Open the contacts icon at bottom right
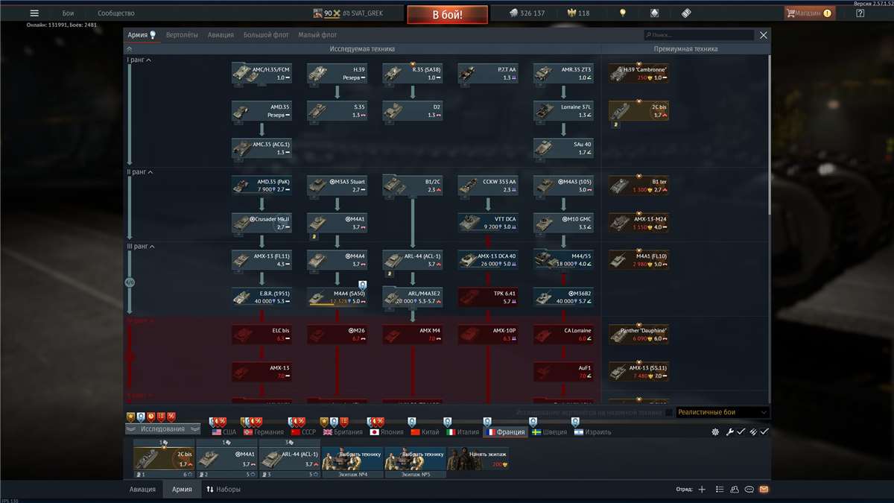 (x=735, y=490)
